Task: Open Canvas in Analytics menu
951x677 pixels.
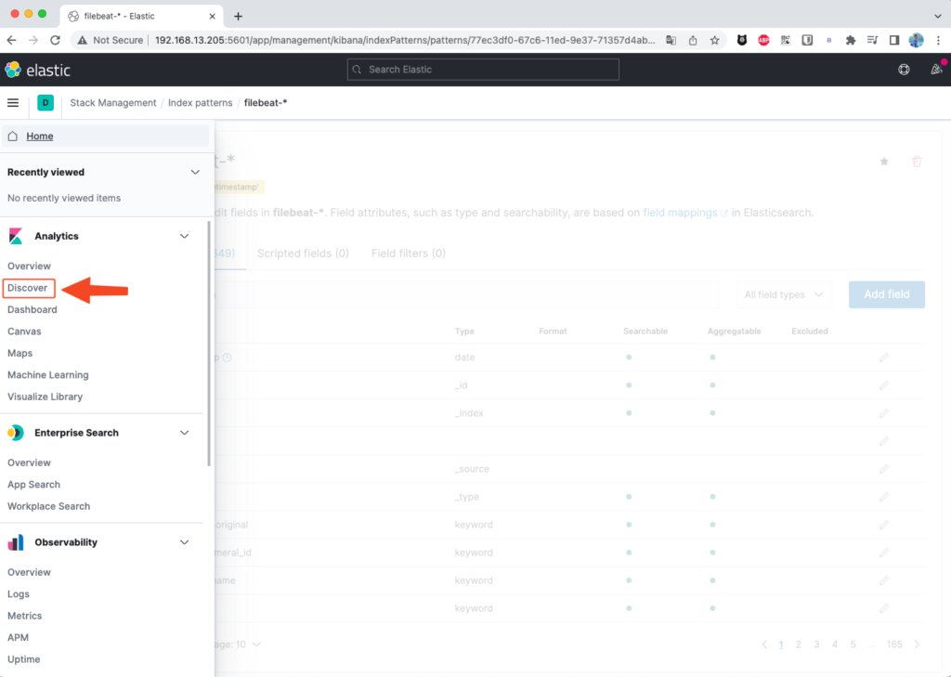Action: [x=24, y=332]
